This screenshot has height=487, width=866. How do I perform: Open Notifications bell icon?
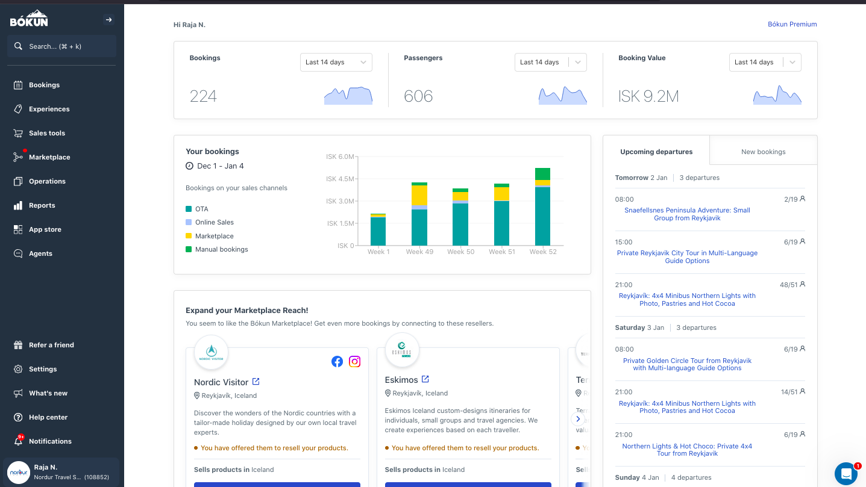[x=18, y=441]
